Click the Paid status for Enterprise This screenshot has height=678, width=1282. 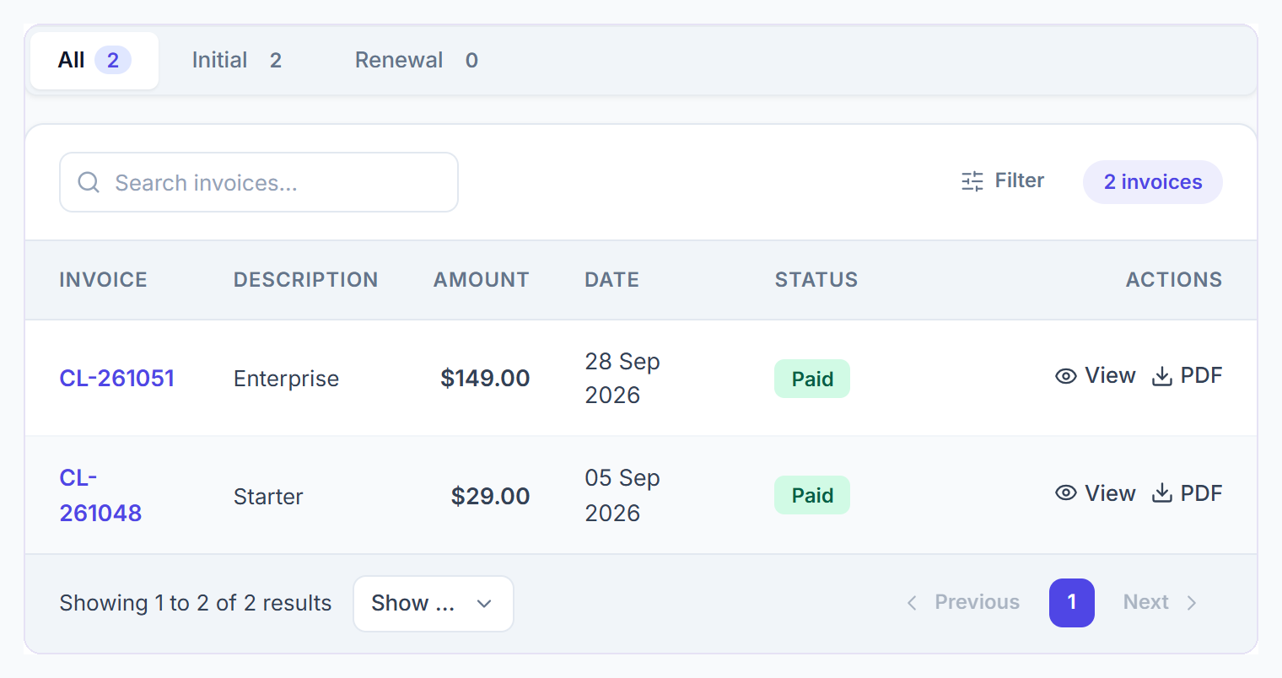pyautogui.click(x=812, y=379)
